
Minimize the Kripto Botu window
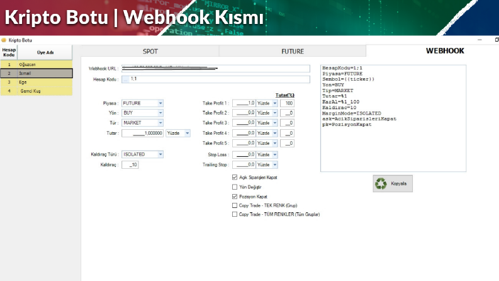tap(479, 40)
